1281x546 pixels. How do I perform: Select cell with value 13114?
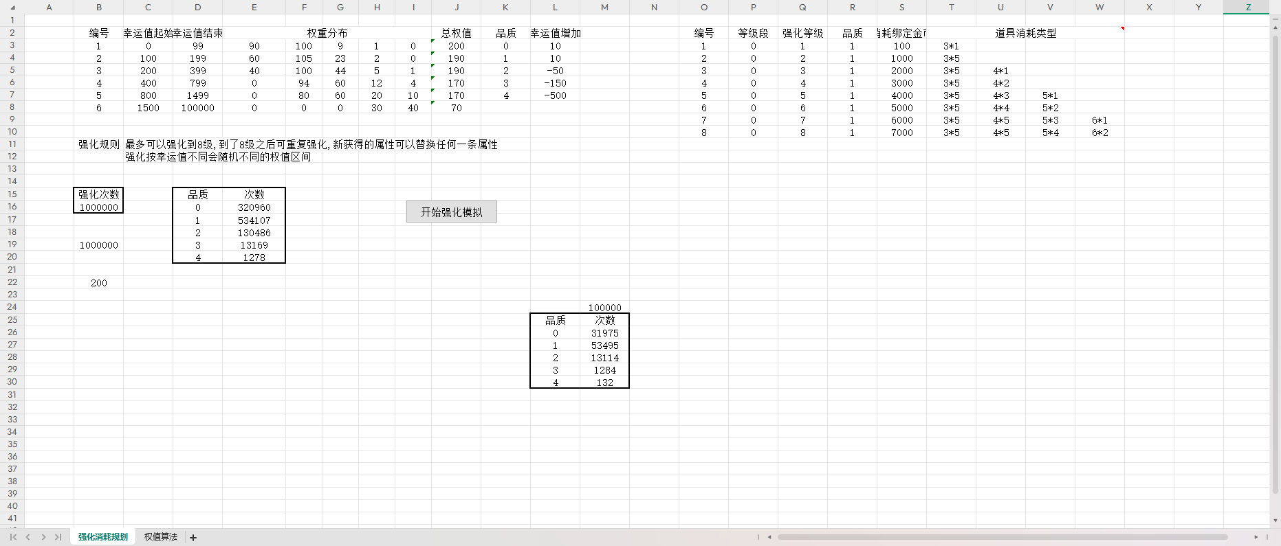(x=604, y=358)
